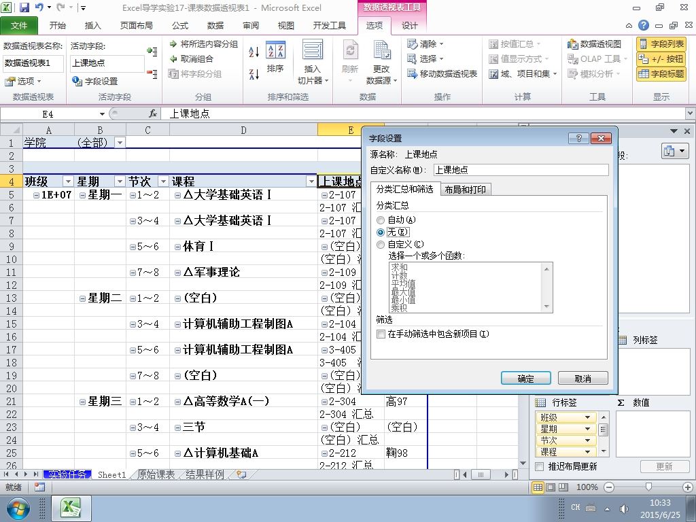
Task: Open 选项 dropdown under pivot table name
Action: coord(23,82)
